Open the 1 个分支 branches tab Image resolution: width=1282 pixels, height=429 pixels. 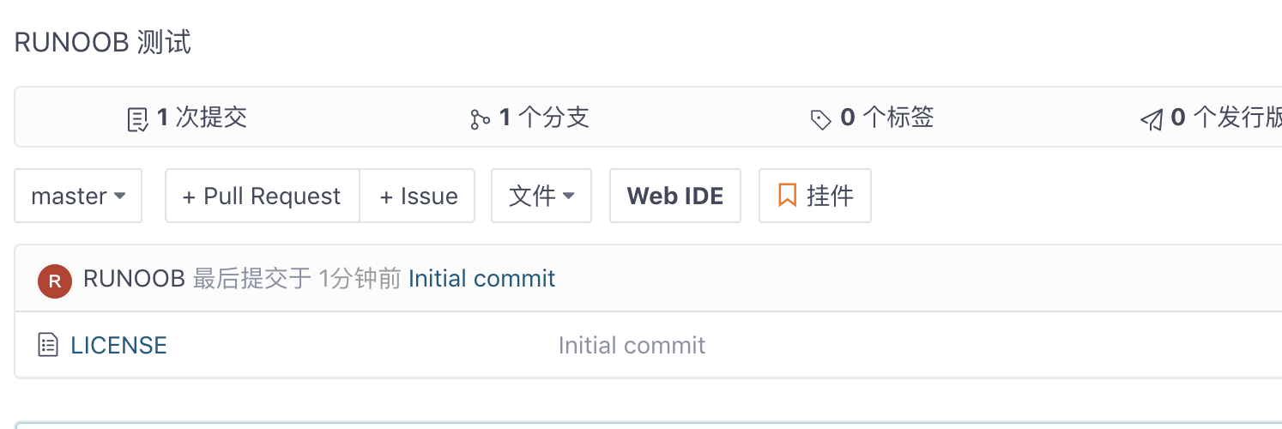[x=530, y=118]
